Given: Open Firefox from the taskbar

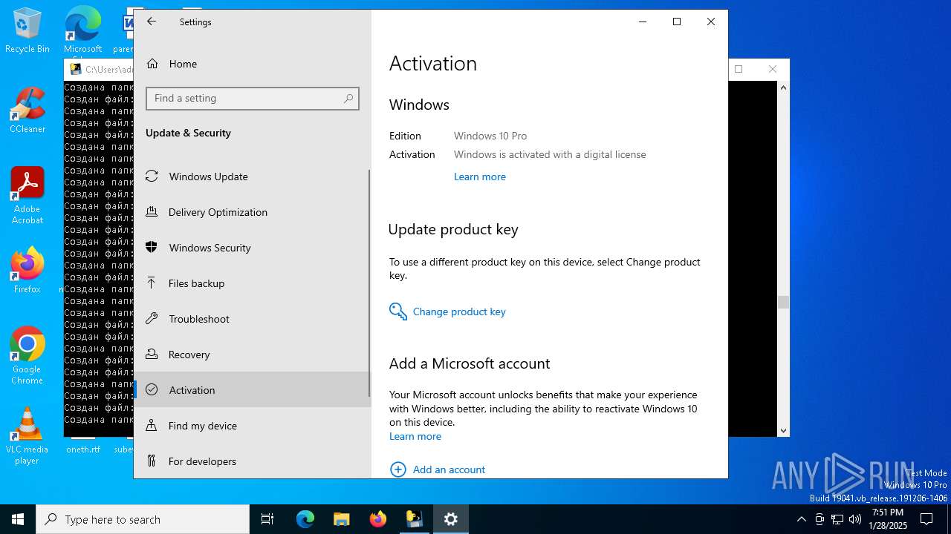Looking at the screenshot, I should [x=378, y=519].
